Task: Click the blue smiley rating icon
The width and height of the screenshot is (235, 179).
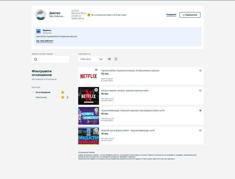Action: [38, 31]
